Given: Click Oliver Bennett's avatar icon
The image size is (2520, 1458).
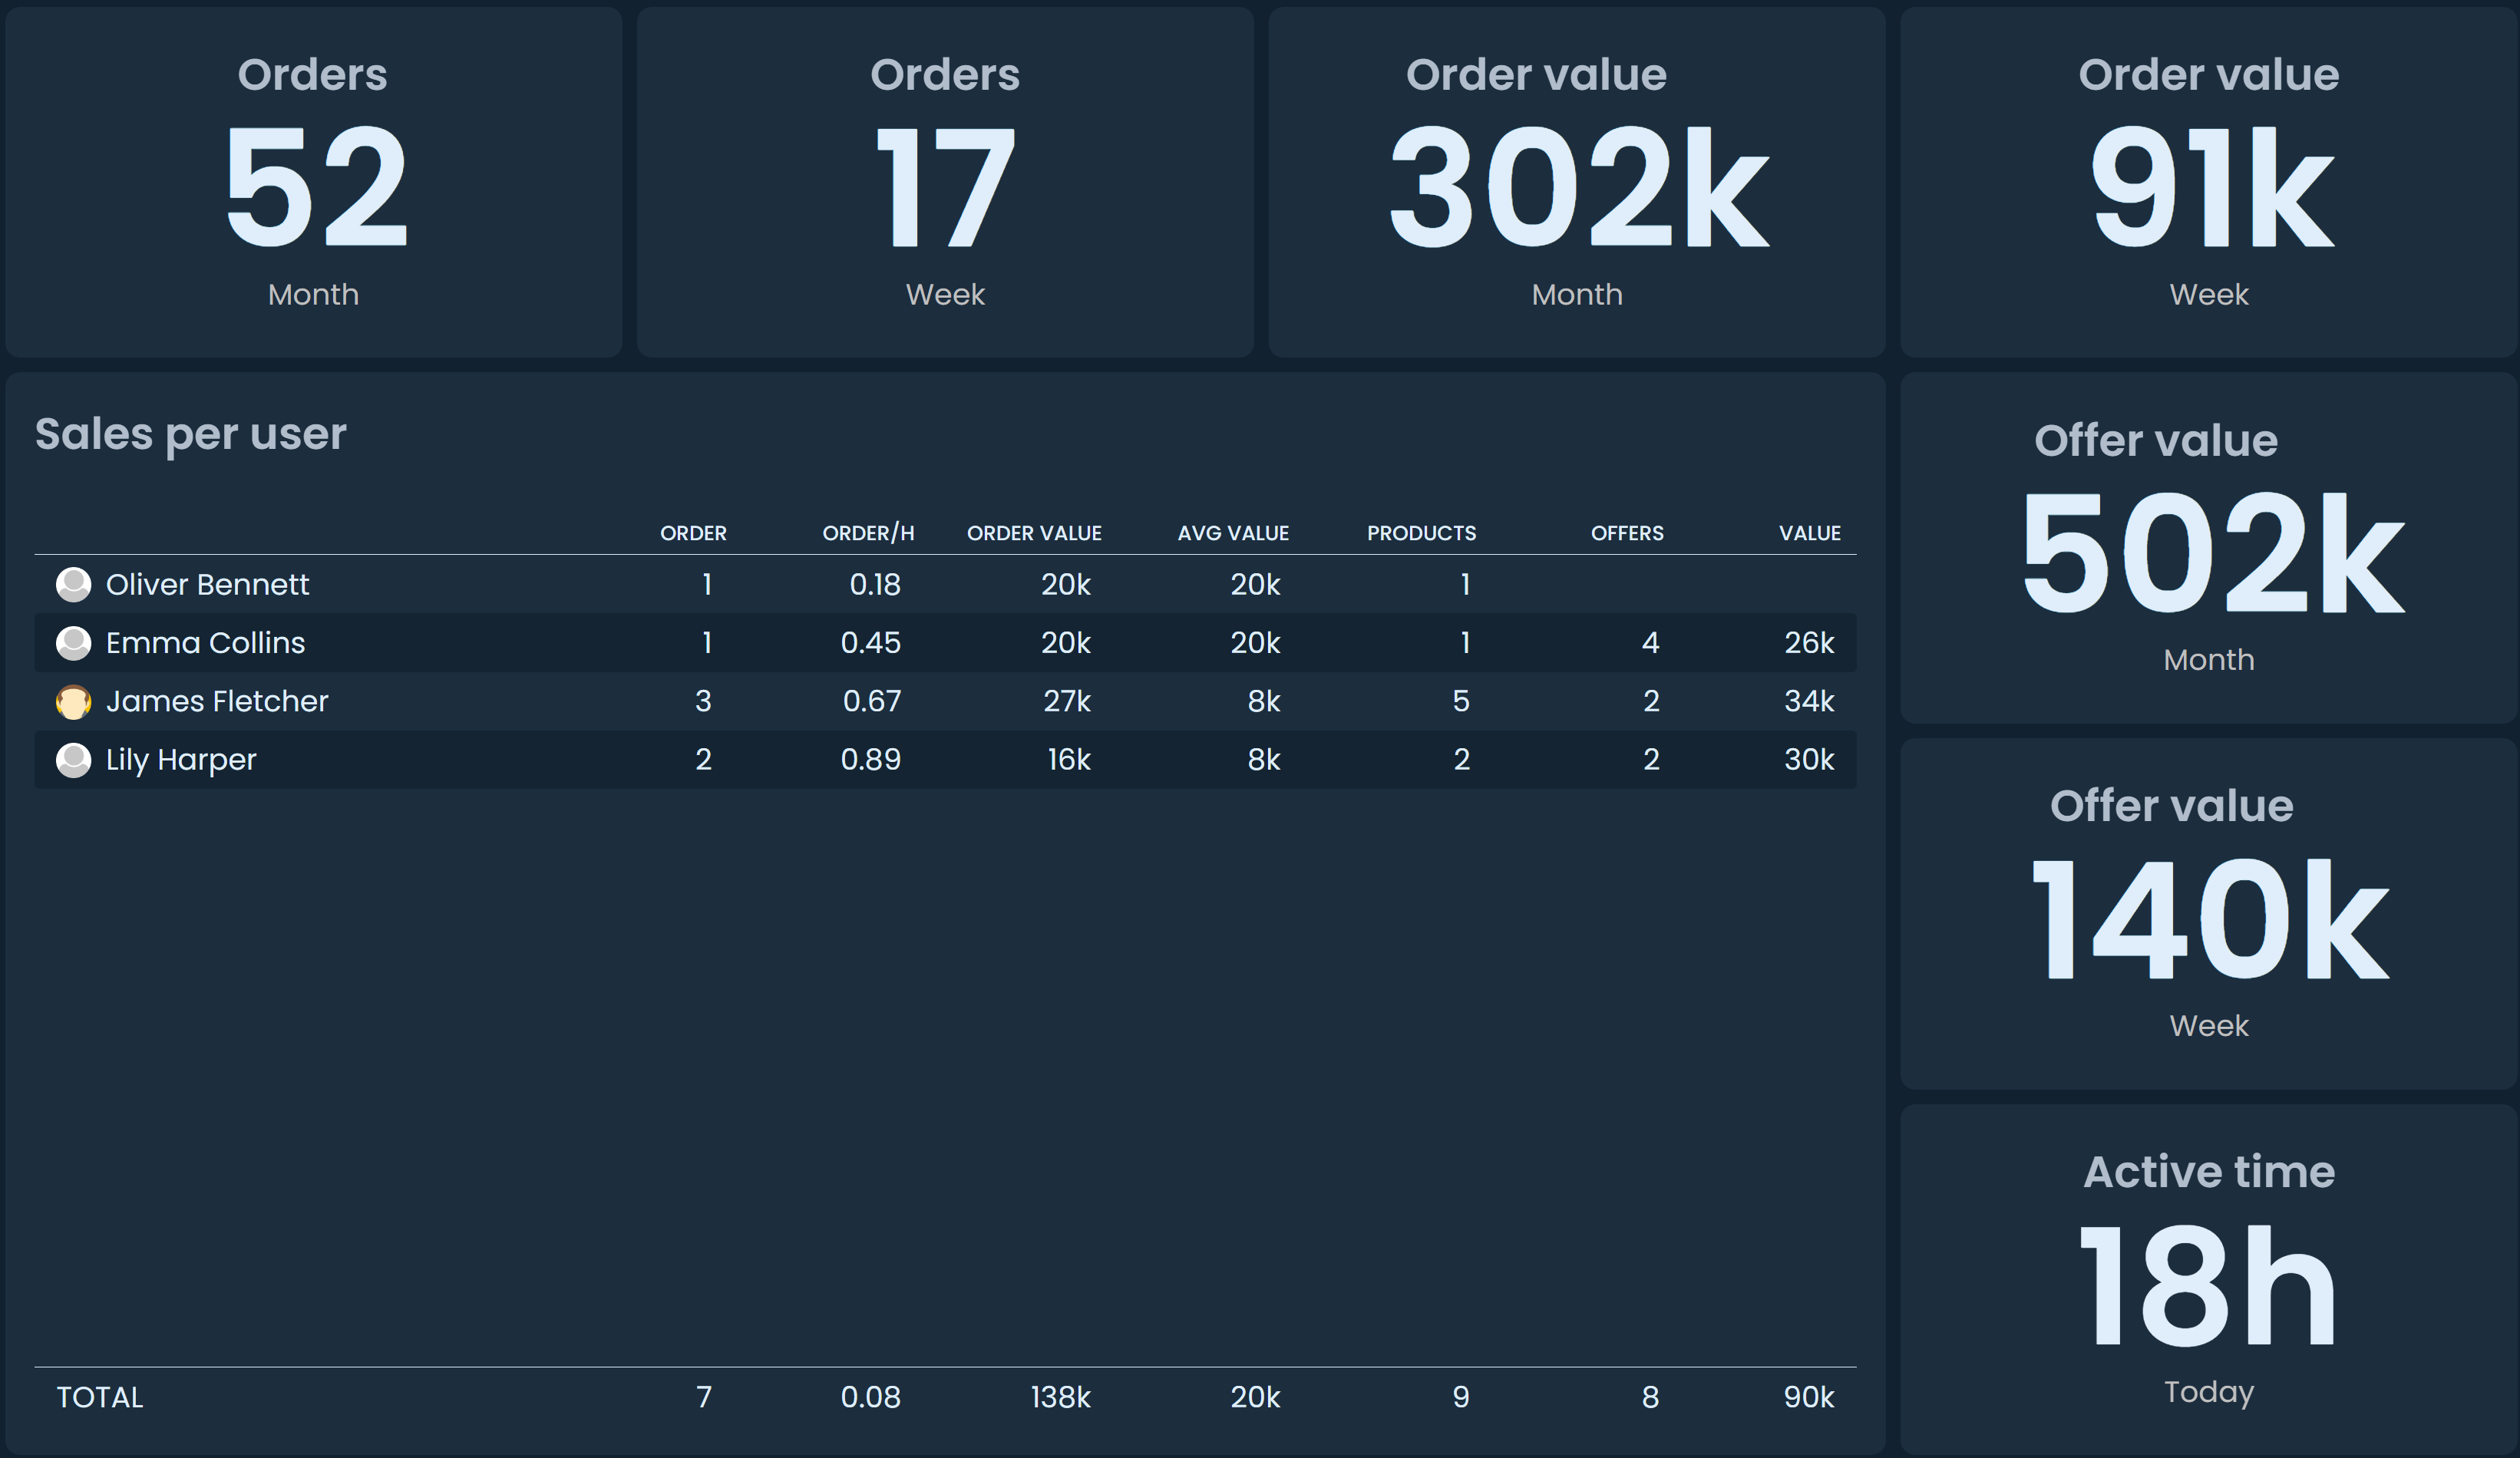Looking at the screenshot, I should tap(73, 584).
